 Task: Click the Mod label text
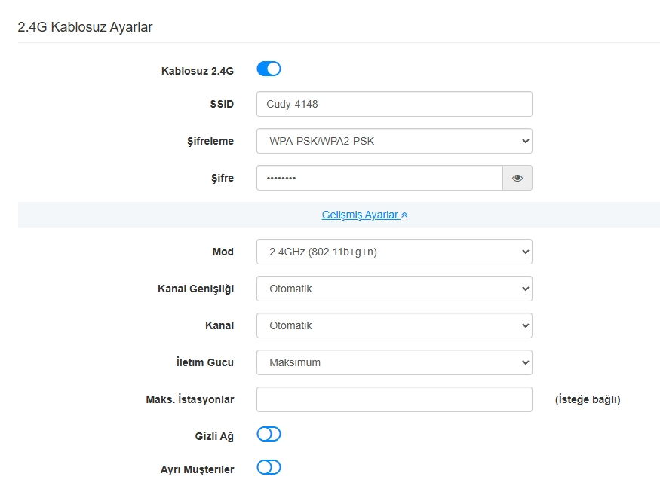pyautogui.click(x=223, y=252)
